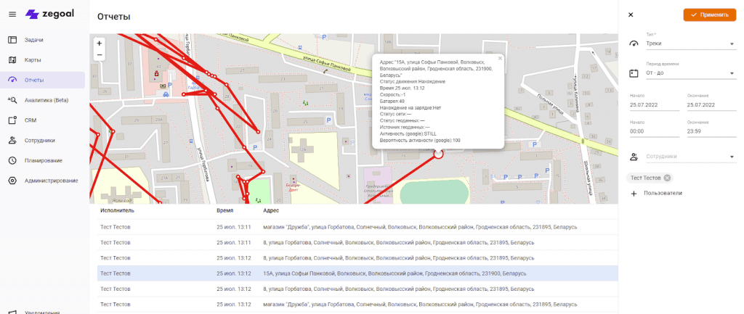This screenshot has width=744, height=314.
Task: Open the hamburger menu icon
Action: [x=12, y=15]
